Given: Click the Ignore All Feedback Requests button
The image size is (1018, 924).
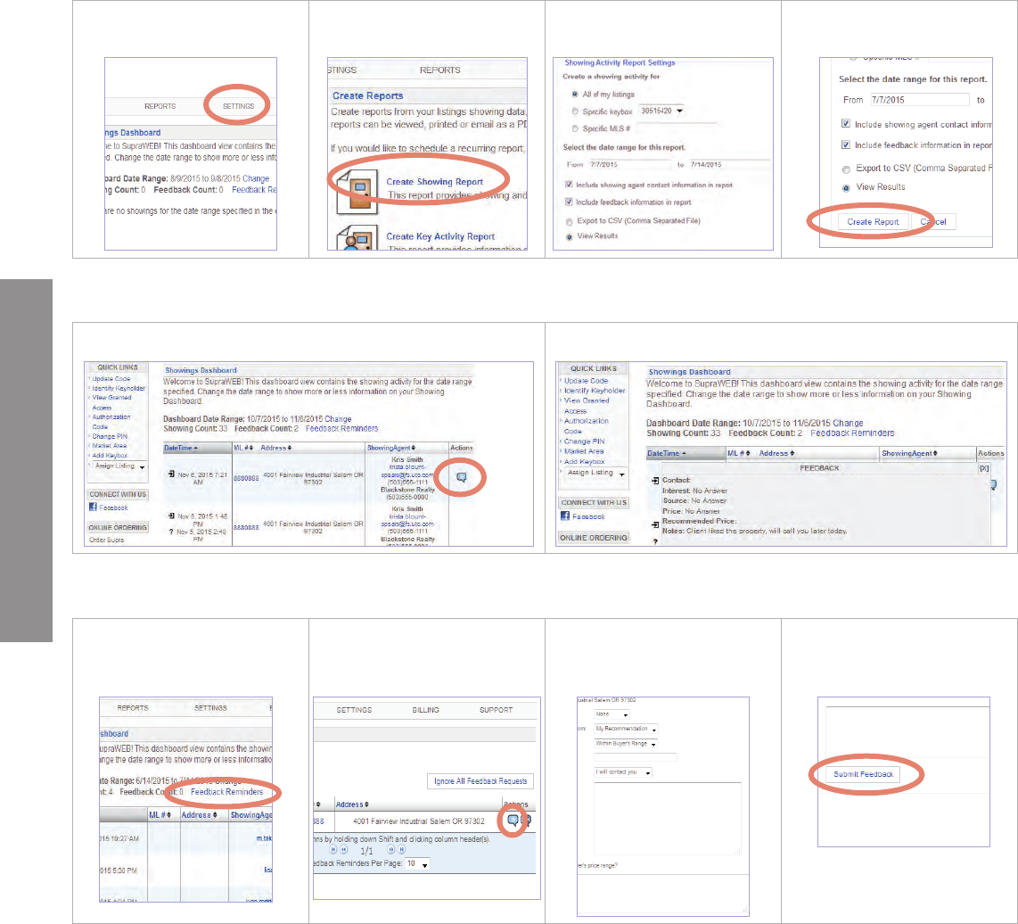Looking at the screenshot, I should pos(480,781).
